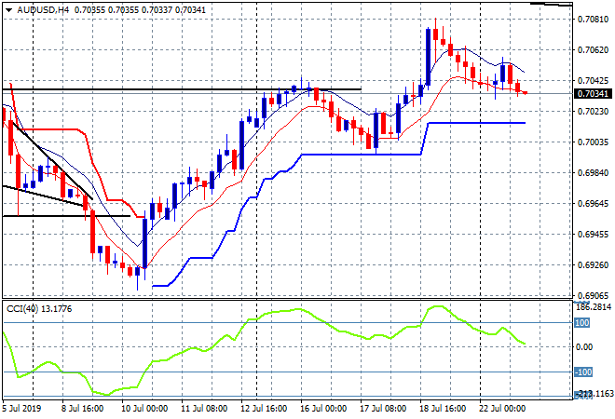
Task: Click the 17 Jul 08:00 time label
Action: click(x=383, y=409)
